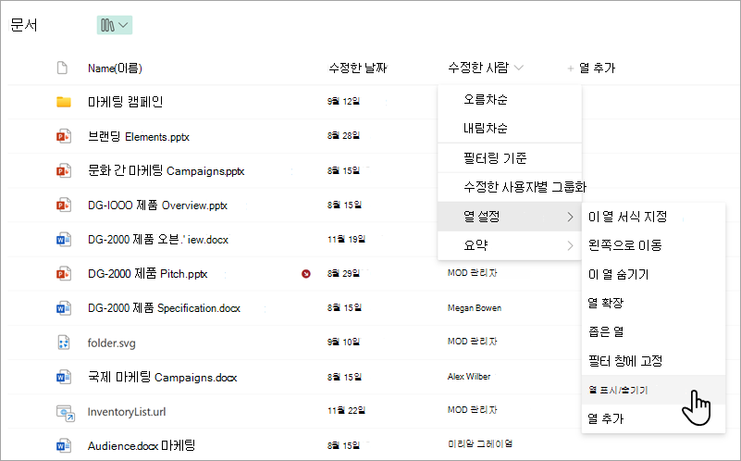
Task: Open DG-2000 제품 Pitch.pptx file
Action: point(147,274)
